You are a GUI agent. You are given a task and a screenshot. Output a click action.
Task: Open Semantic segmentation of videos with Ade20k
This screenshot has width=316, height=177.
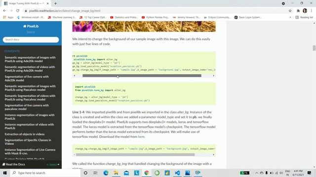(x=30, y=69)
